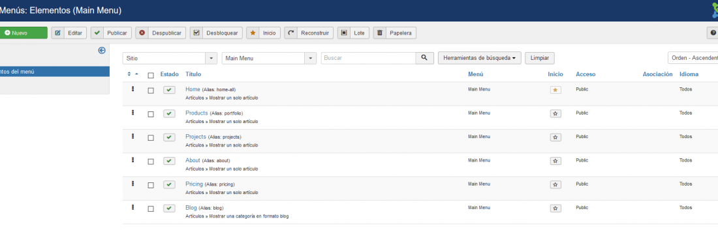
Task: Open the Home menu item link
Action: point(193,89)
